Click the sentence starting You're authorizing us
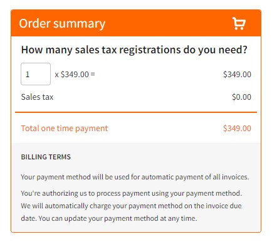The height and width of the screenshot is (244, 272). click(x=132, y=193)
